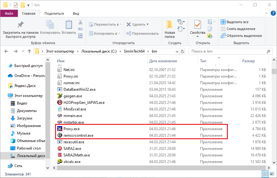
Task: Open the Файл menu
Action: pos(9,13)
